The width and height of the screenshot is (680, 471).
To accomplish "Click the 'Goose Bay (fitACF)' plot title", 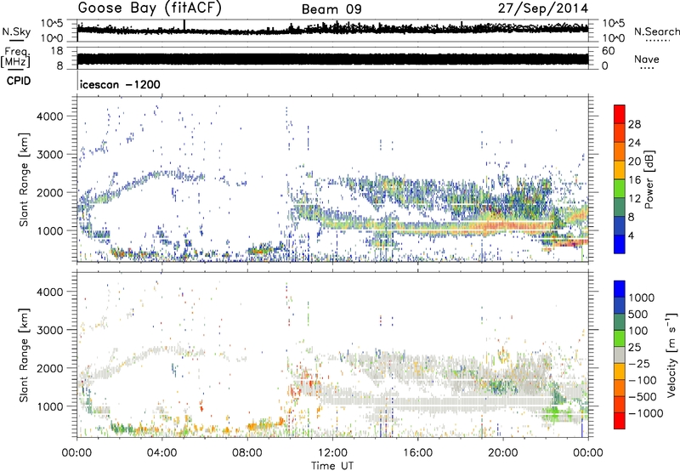I will tap(150, 9).
